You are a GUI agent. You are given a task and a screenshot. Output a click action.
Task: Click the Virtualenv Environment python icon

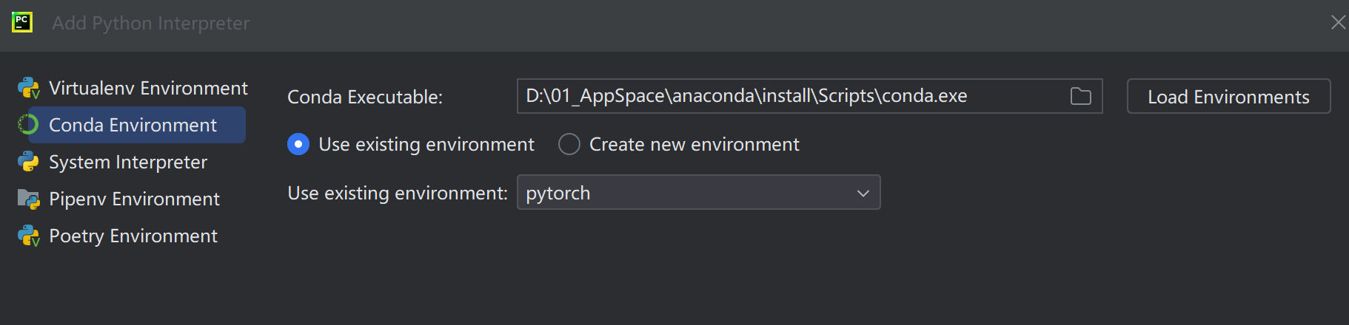(29, 89)
